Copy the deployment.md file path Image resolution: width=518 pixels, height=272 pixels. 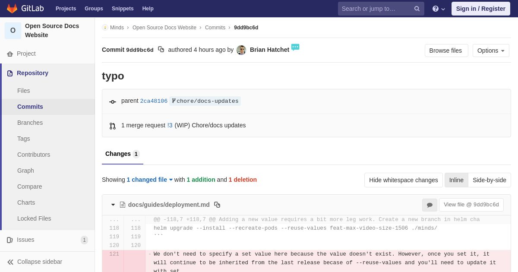(x=217, y=205)
